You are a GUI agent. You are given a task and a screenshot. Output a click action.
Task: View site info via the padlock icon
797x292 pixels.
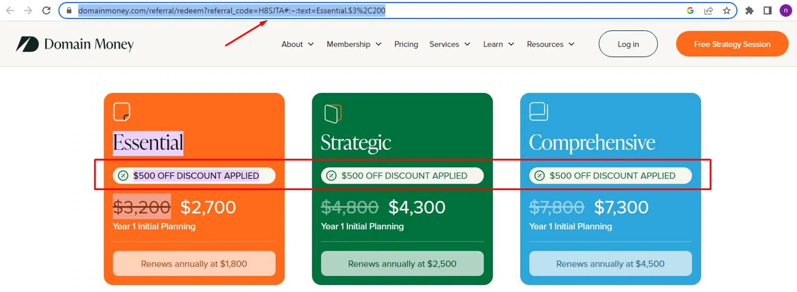69,11
